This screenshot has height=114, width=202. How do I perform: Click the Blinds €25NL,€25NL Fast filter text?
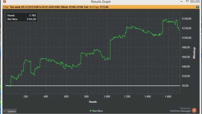tap(74, 7)
